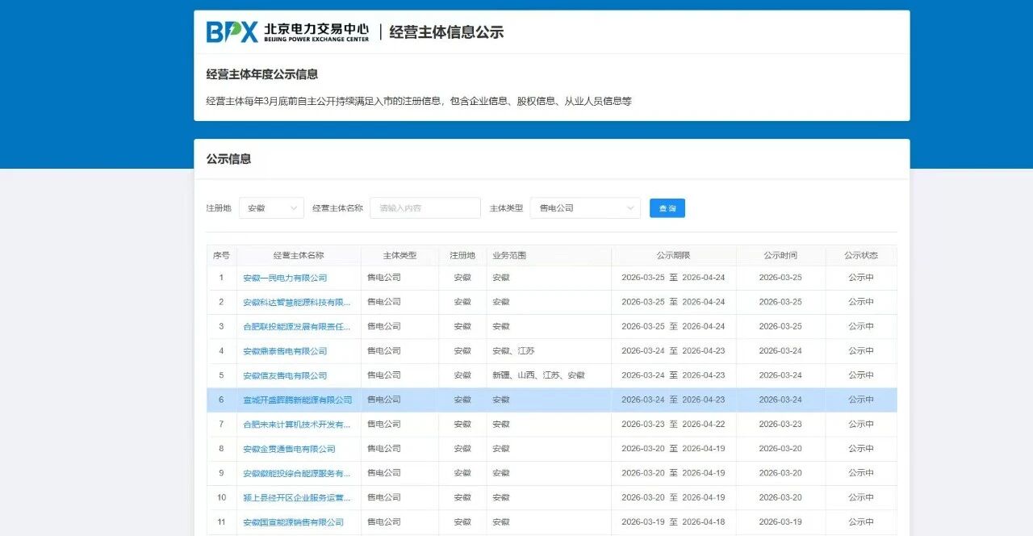Image resolution: width=1033 pixels, height=536 pixels.
Task: Click the 经营主体名称 table column header
Action: (x=299, y=255)
